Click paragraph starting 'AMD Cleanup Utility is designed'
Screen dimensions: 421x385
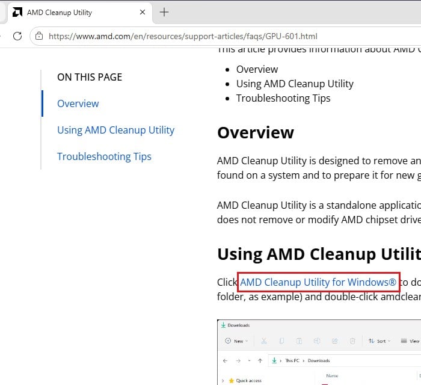(319, 168)
